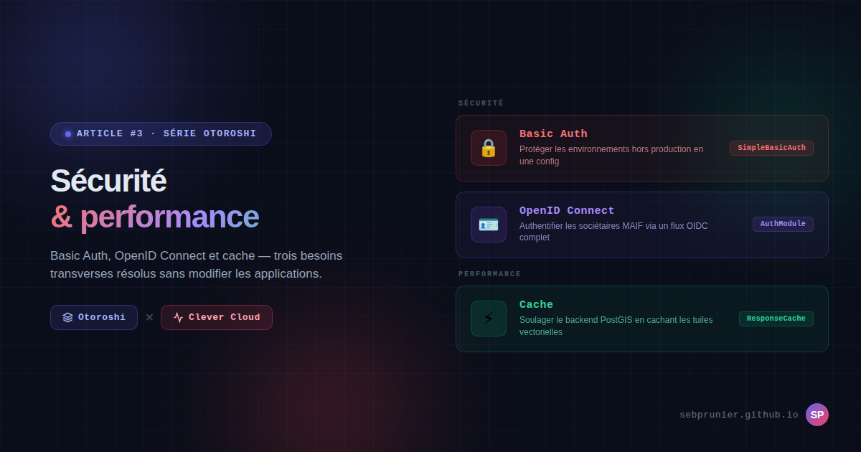Viewport: 861px width, 452px height.
Task: Select the SimpleBasicAuth tag
Action: (x=771, y=148)
